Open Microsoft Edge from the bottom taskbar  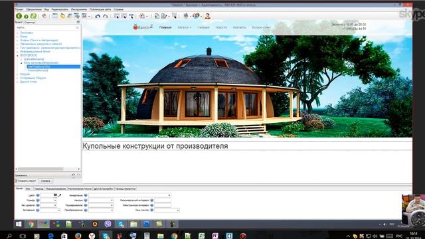pyautogui.click(x=50, y=236)
